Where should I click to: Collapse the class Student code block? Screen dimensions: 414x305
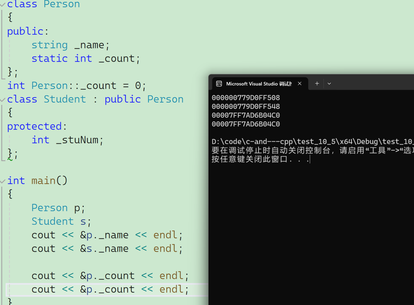click(x=3, y=100)
